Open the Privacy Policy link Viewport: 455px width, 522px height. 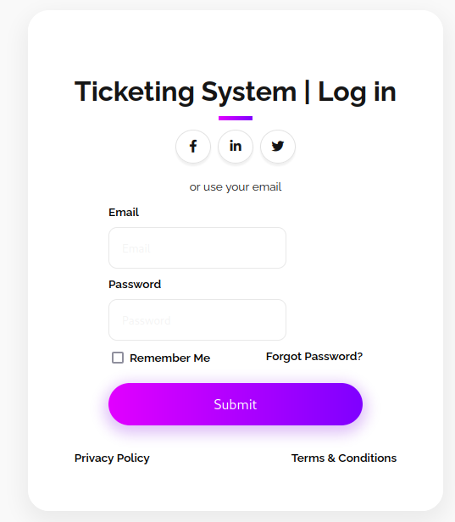[x=112, y=458]
